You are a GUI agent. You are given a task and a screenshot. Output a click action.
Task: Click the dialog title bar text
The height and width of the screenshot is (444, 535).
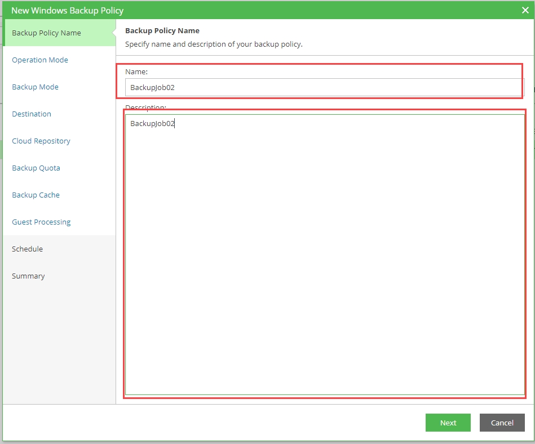[x=67, y=10]
